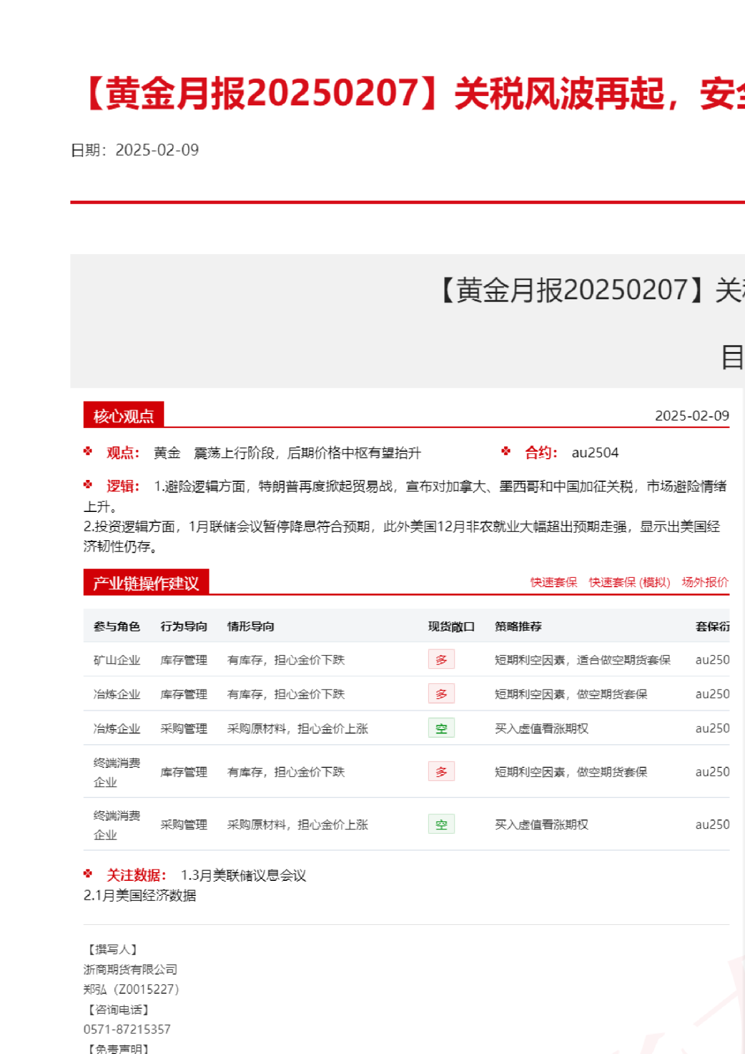Click the 现货敞口 column header

[451, 626]
